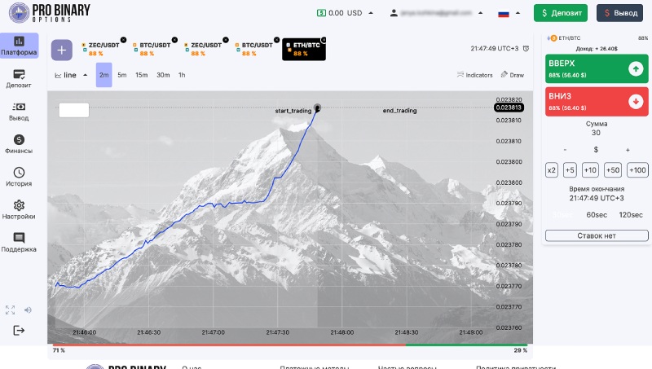Click the end_trading label on chart
The width and height of the screenshot is (652, 369).
399,111
